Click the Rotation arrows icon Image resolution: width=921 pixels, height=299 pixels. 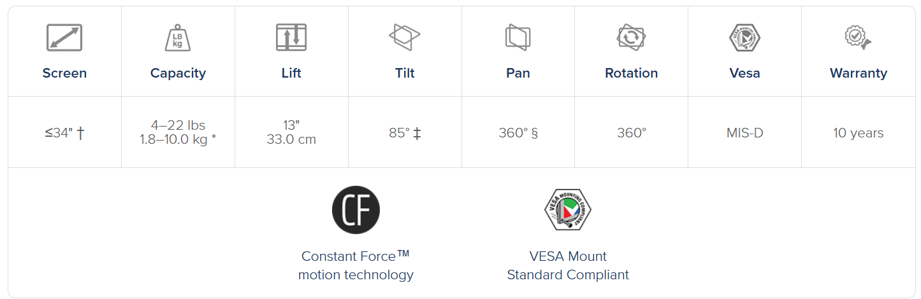coord(631,38)
